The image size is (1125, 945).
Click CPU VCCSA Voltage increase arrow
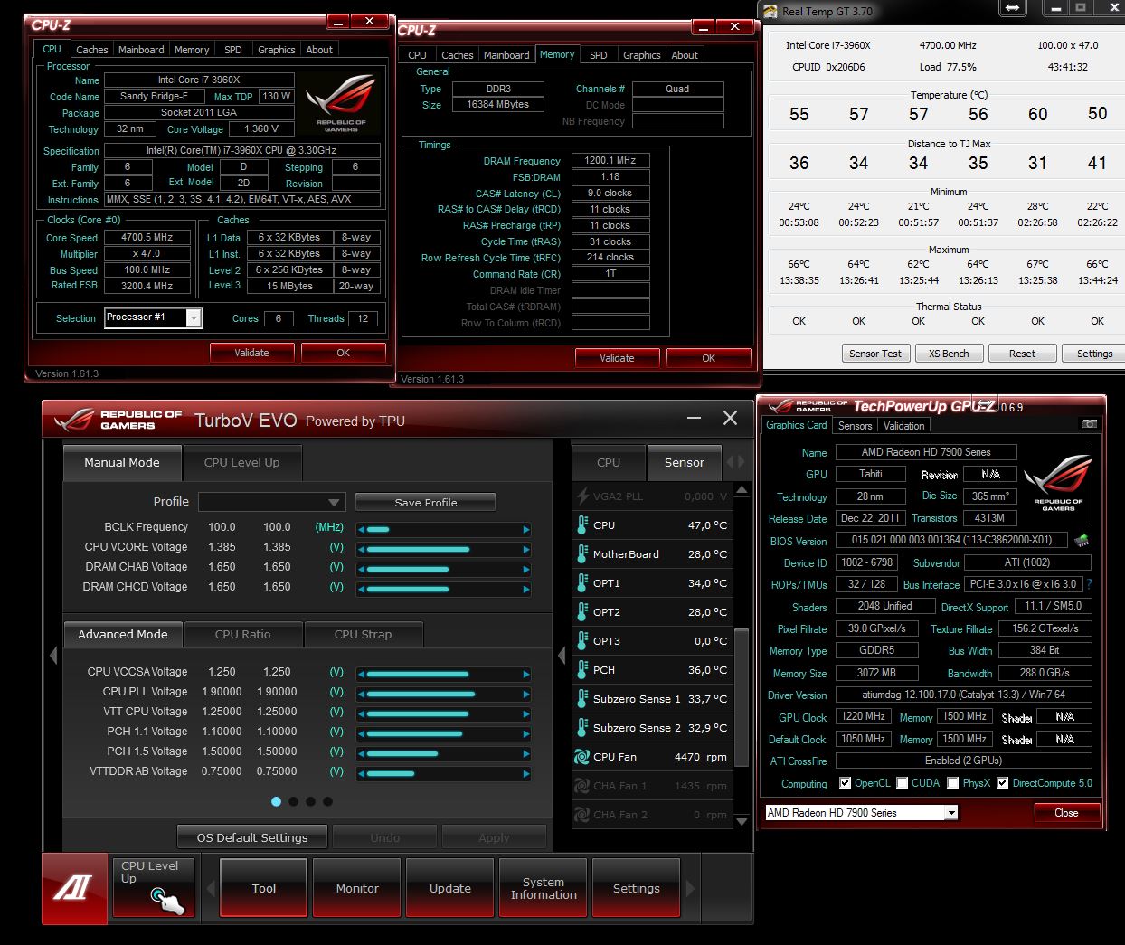tap(526, 674)
